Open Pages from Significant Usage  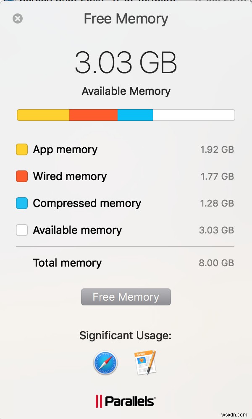(146, 362)
